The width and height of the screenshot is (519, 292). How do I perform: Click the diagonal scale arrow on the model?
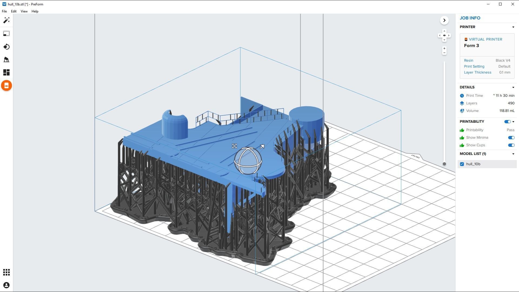(x=262, y=147)
